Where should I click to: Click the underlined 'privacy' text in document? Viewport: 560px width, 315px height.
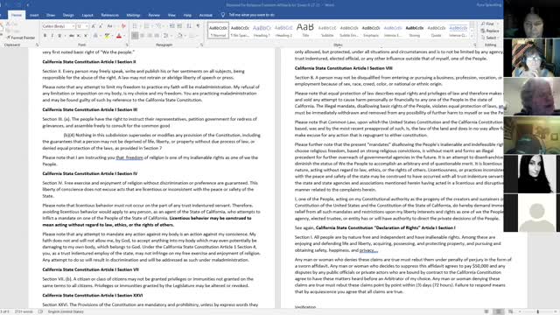coord(368,250)
